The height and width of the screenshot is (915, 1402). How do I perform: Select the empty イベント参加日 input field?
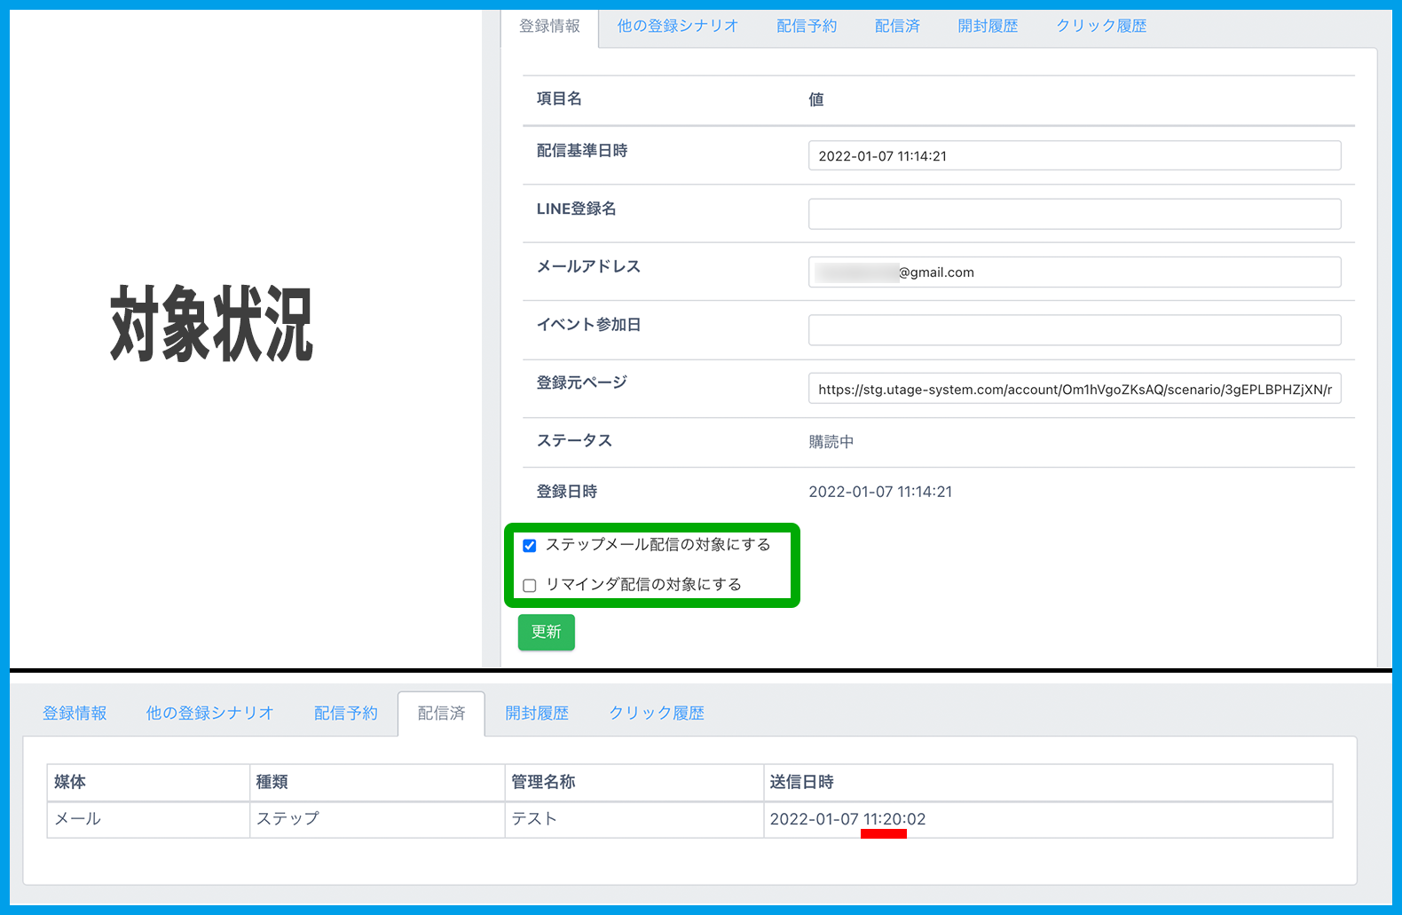pos(1074,330)
